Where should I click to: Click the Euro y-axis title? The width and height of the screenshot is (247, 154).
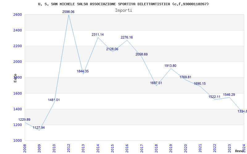pyautogui.click(x=15, y=78)
